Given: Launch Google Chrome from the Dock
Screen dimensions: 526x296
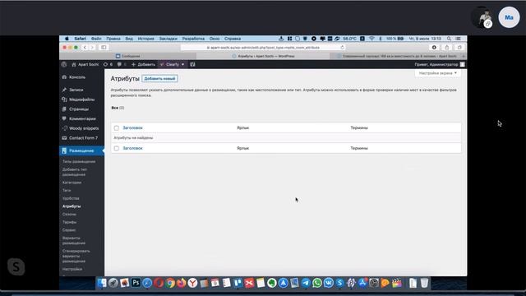Looking at the screenshot, I should pos(170,283).
